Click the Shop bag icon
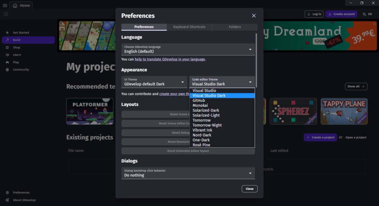 [x=7, y=47]
